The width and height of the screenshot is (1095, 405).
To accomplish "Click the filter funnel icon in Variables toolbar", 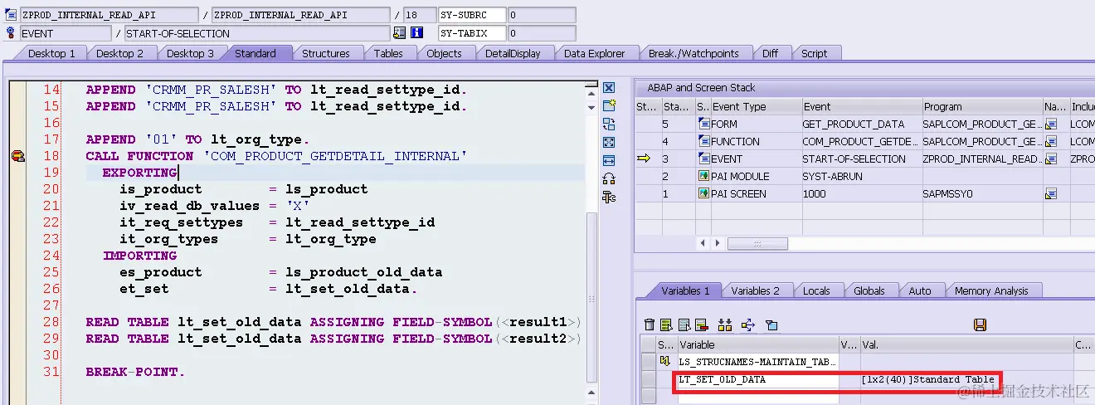I will click(771, 324).
